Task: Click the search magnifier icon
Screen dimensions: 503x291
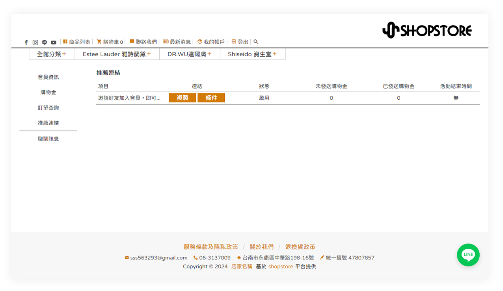Action: [x=256, y=42]
